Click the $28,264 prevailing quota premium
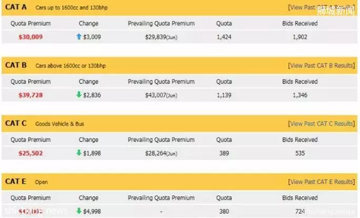360x218 pixels. coord(161,153)
